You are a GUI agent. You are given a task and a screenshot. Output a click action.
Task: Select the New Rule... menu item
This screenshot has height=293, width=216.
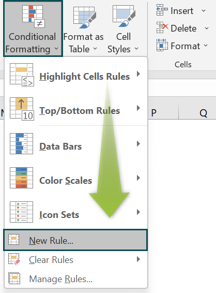pyautogui.click(x=75, y=240)
